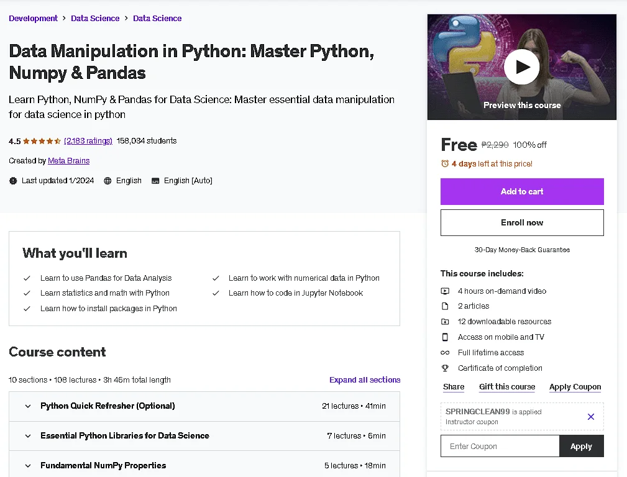627x477 pixels.
Task: Click the alarm clock icon by days left
Action: click(445, 163)
